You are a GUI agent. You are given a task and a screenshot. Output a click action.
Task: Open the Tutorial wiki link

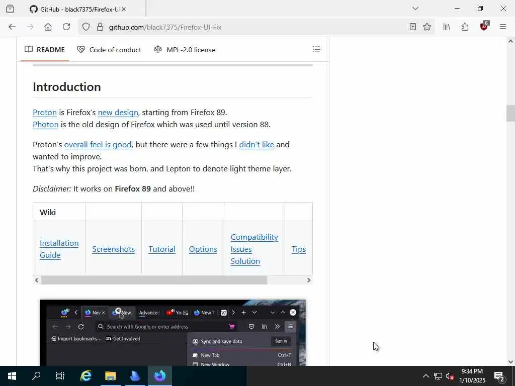tap(162, 249)
